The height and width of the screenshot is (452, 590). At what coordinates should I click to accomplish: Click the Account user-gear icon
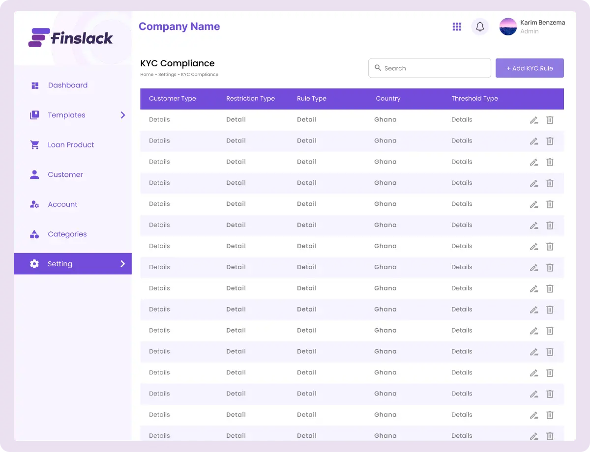[x=34, y=204]
